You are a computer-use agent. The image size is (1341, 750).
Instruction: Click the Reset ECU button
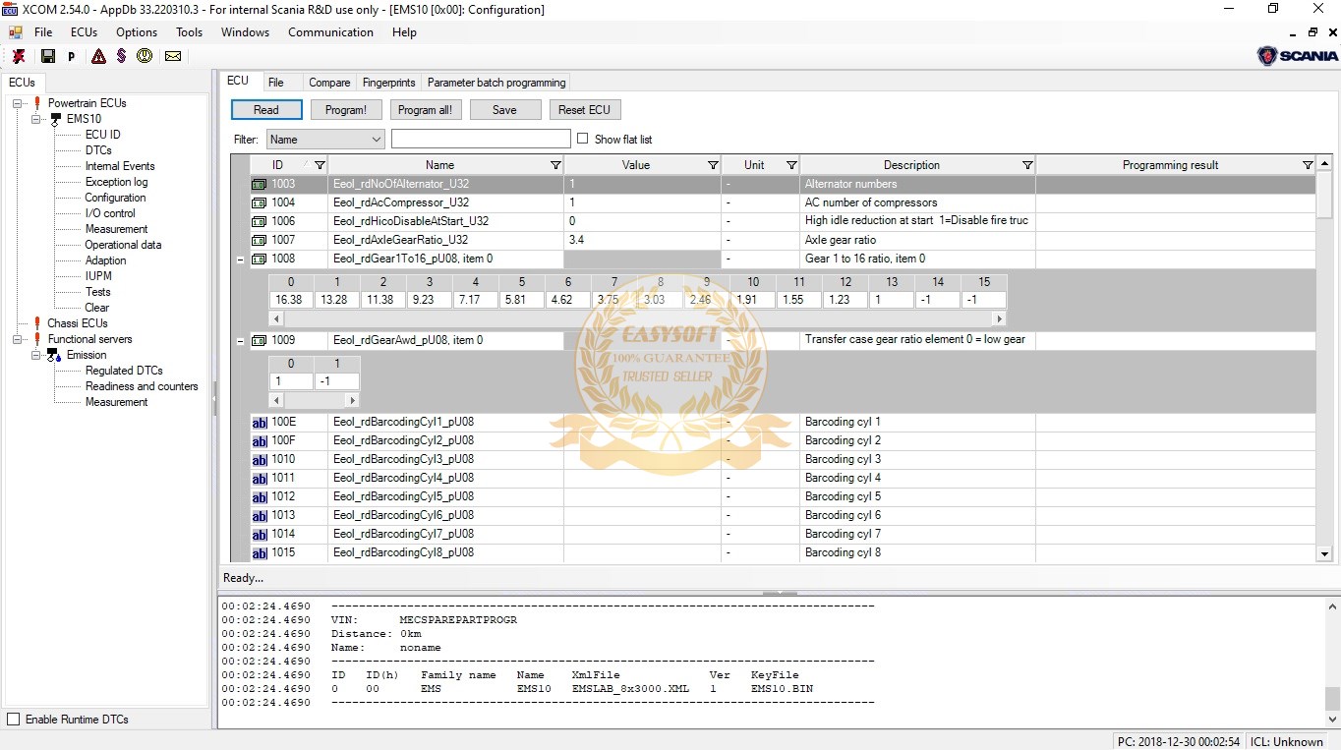(x=585, y=110)
